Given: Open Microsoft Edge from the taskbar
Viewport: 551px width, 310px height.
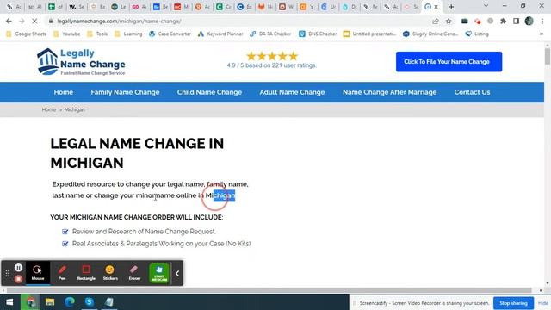Looking at the screenshot, I should point(70,302).
